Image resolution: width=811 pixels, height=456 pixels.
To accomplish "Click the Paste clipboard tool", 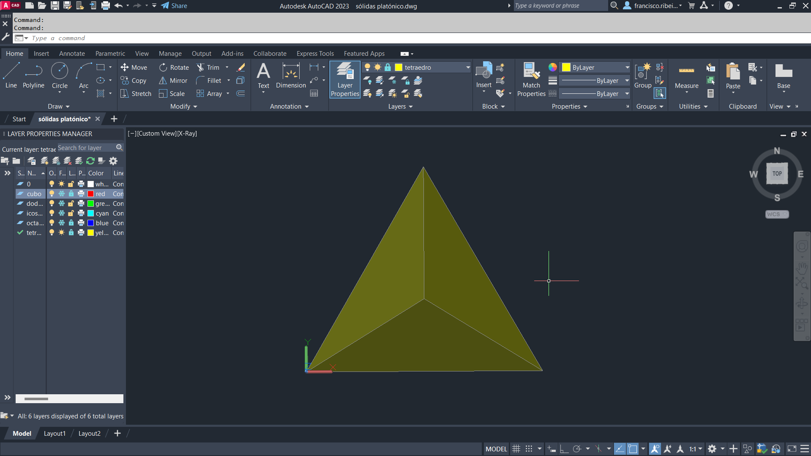I will pyautogui.click(x=733, y=75).
